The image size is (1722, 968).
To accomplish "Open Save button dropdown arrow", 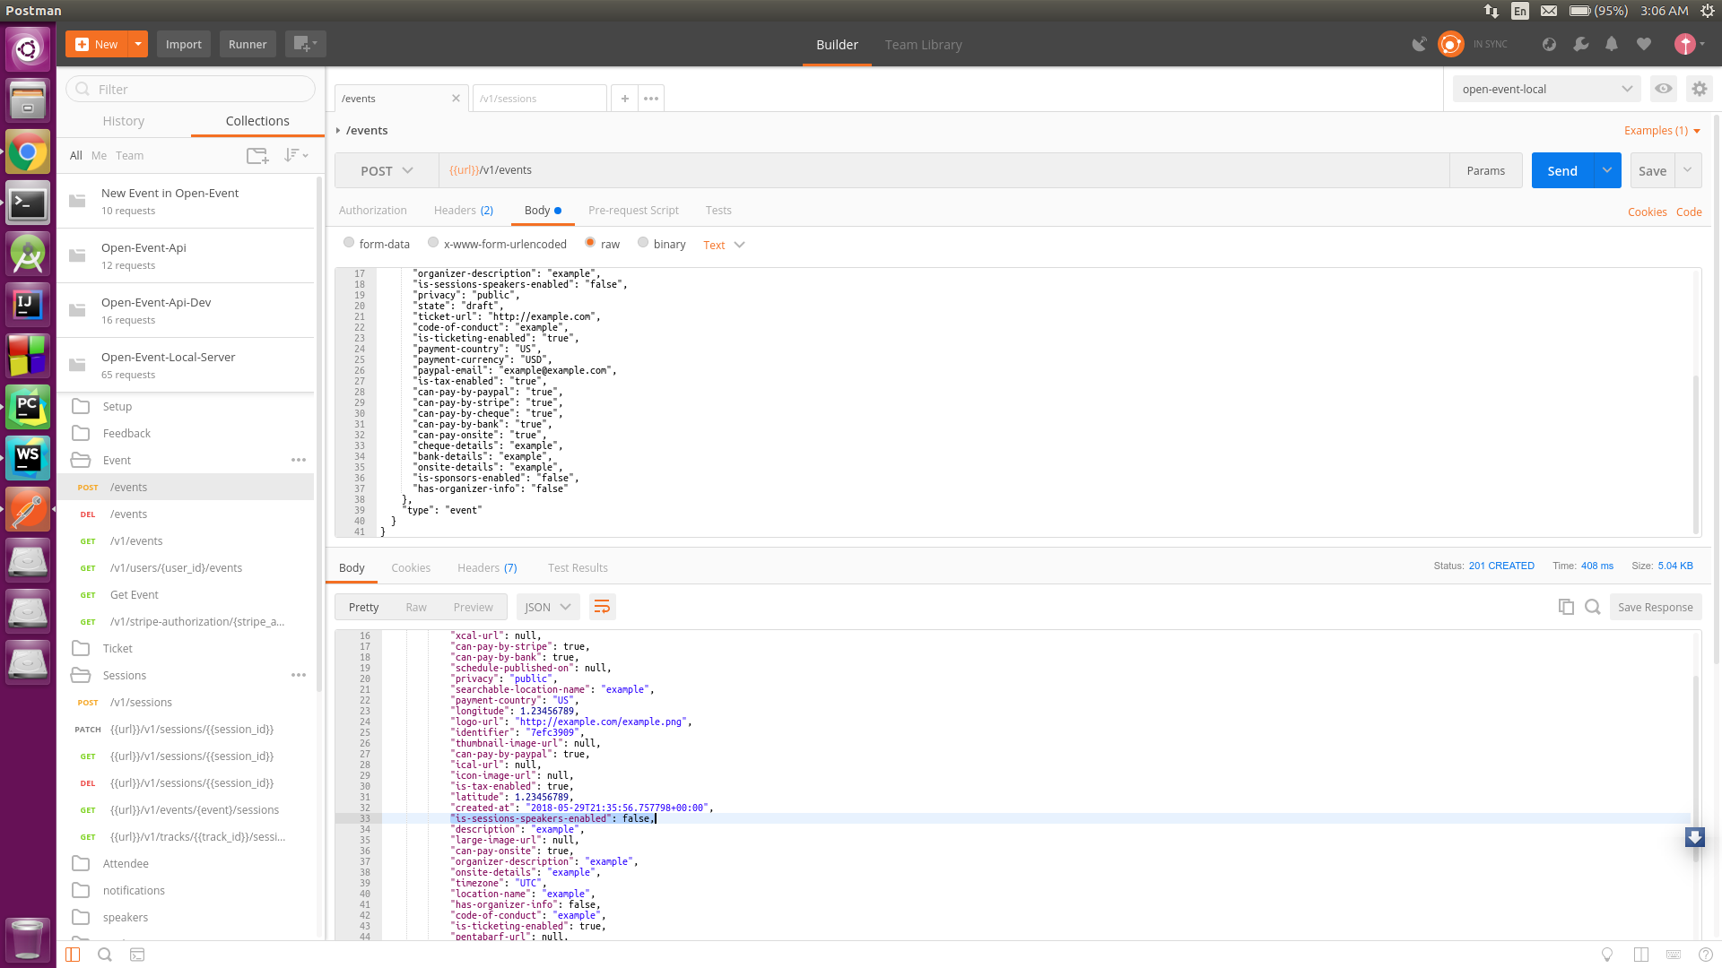I will coord(1688,170).
